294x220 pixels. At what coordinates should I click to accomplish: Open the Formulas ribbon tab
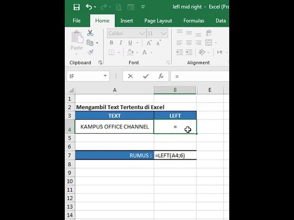(x=194, y=21)
